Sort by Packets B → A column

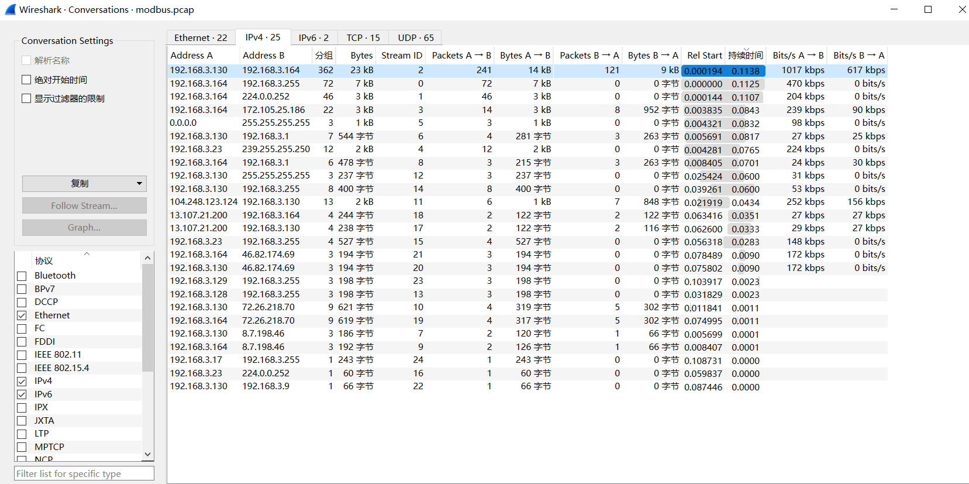click(x=588, y=55)
